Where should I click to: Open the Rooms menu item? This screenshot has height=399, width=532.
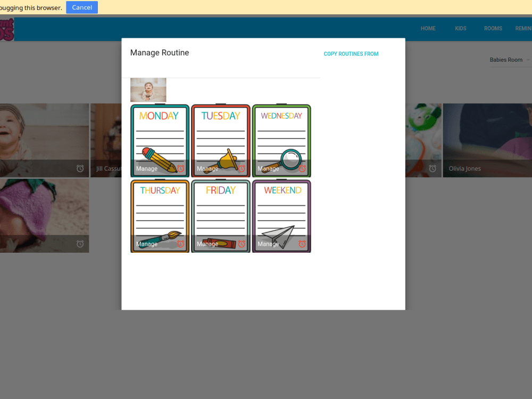[x=493, y=29]
